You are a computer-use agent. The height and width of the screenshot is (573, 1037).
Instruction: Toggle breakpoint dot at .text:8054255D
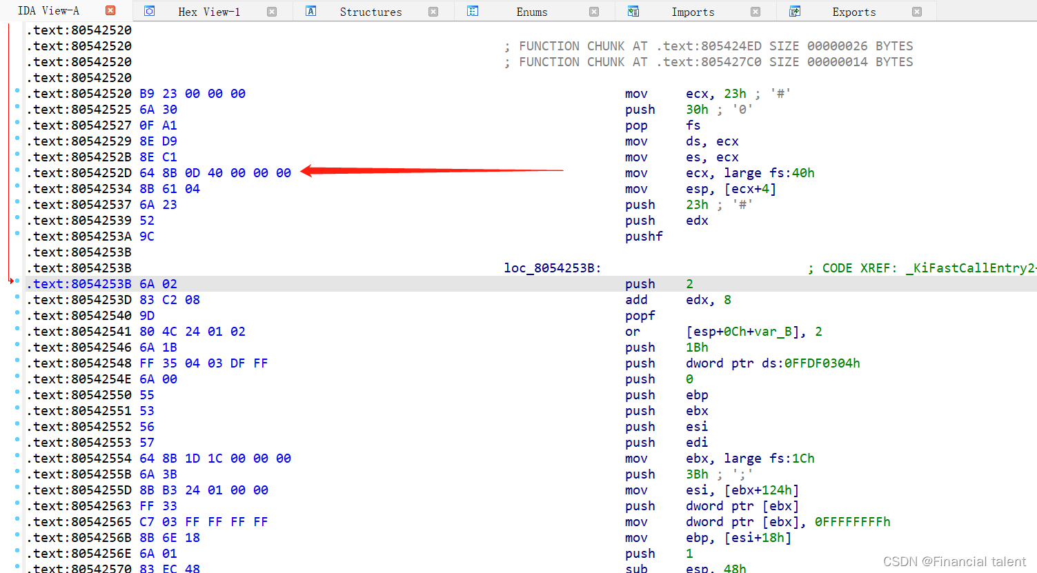17,487
